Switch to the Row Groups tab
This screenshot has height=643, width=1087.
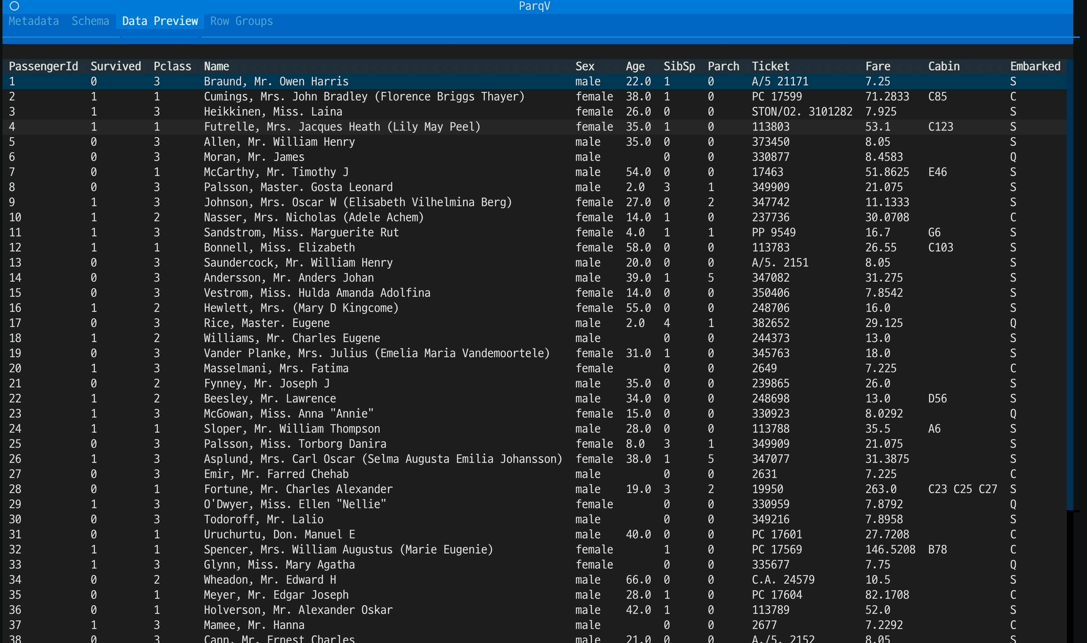(x=241, y=21)
